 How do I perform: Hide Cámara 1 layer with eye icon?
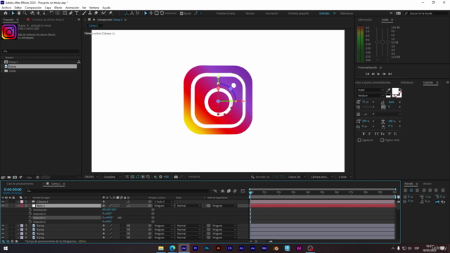click(3, 202)
